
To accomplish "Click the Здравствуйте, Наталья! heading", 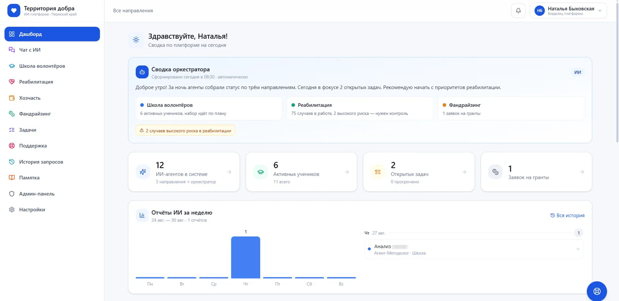I will coord(188,36).
